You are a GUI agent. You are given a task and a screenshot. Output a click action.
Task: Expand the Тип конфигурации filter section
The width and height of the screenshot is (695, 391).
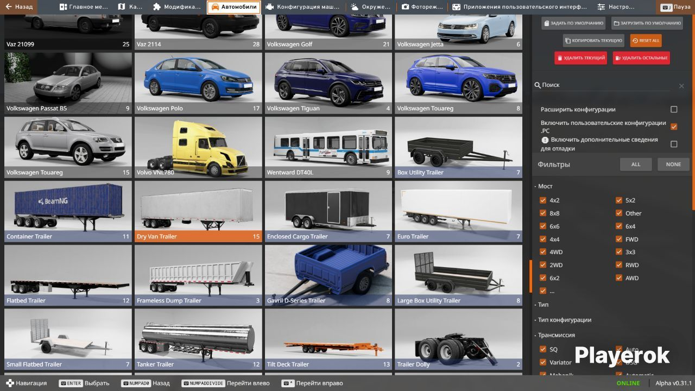click(564, 320)
